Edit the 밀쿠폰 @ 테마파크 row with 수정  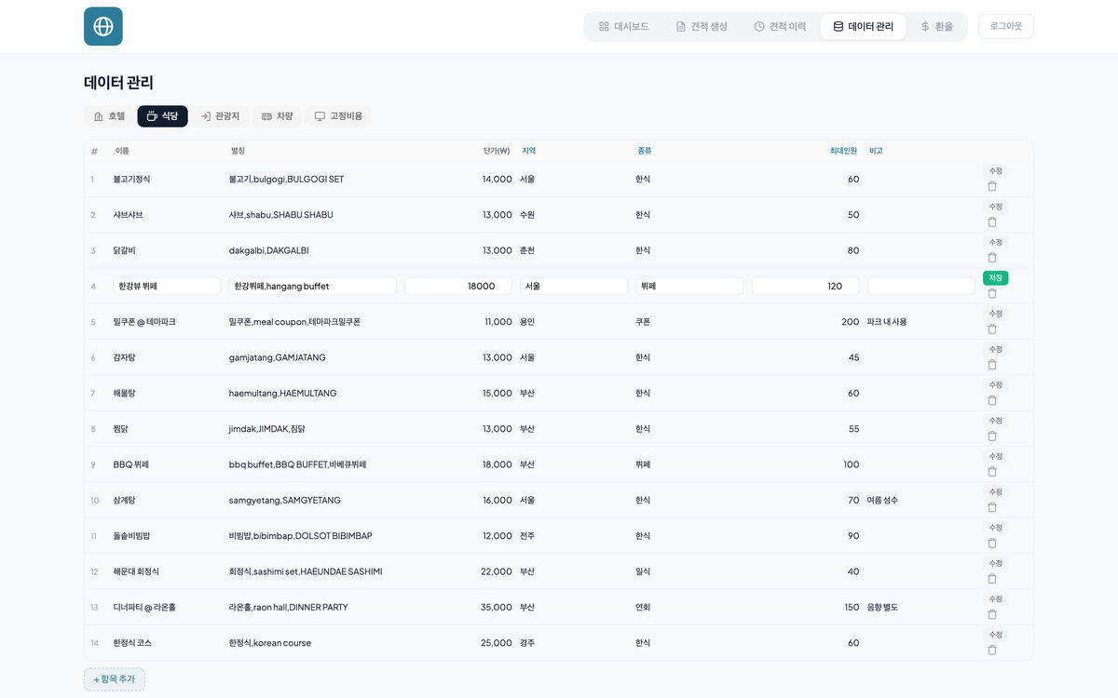995,314
